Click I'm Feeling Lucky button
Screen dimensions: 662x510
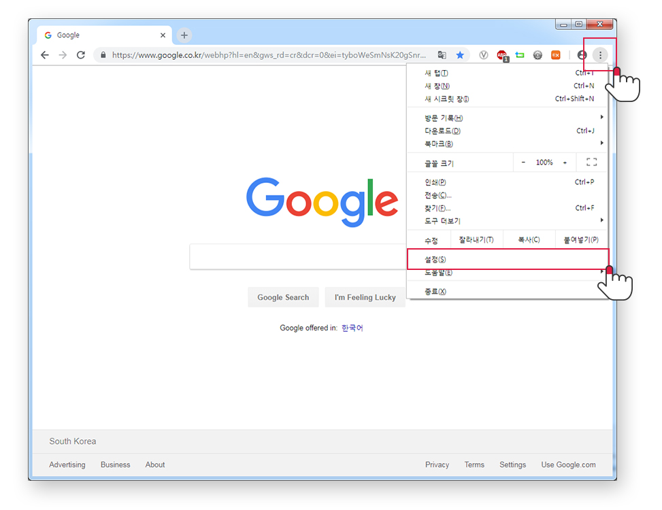click(365, 297)
